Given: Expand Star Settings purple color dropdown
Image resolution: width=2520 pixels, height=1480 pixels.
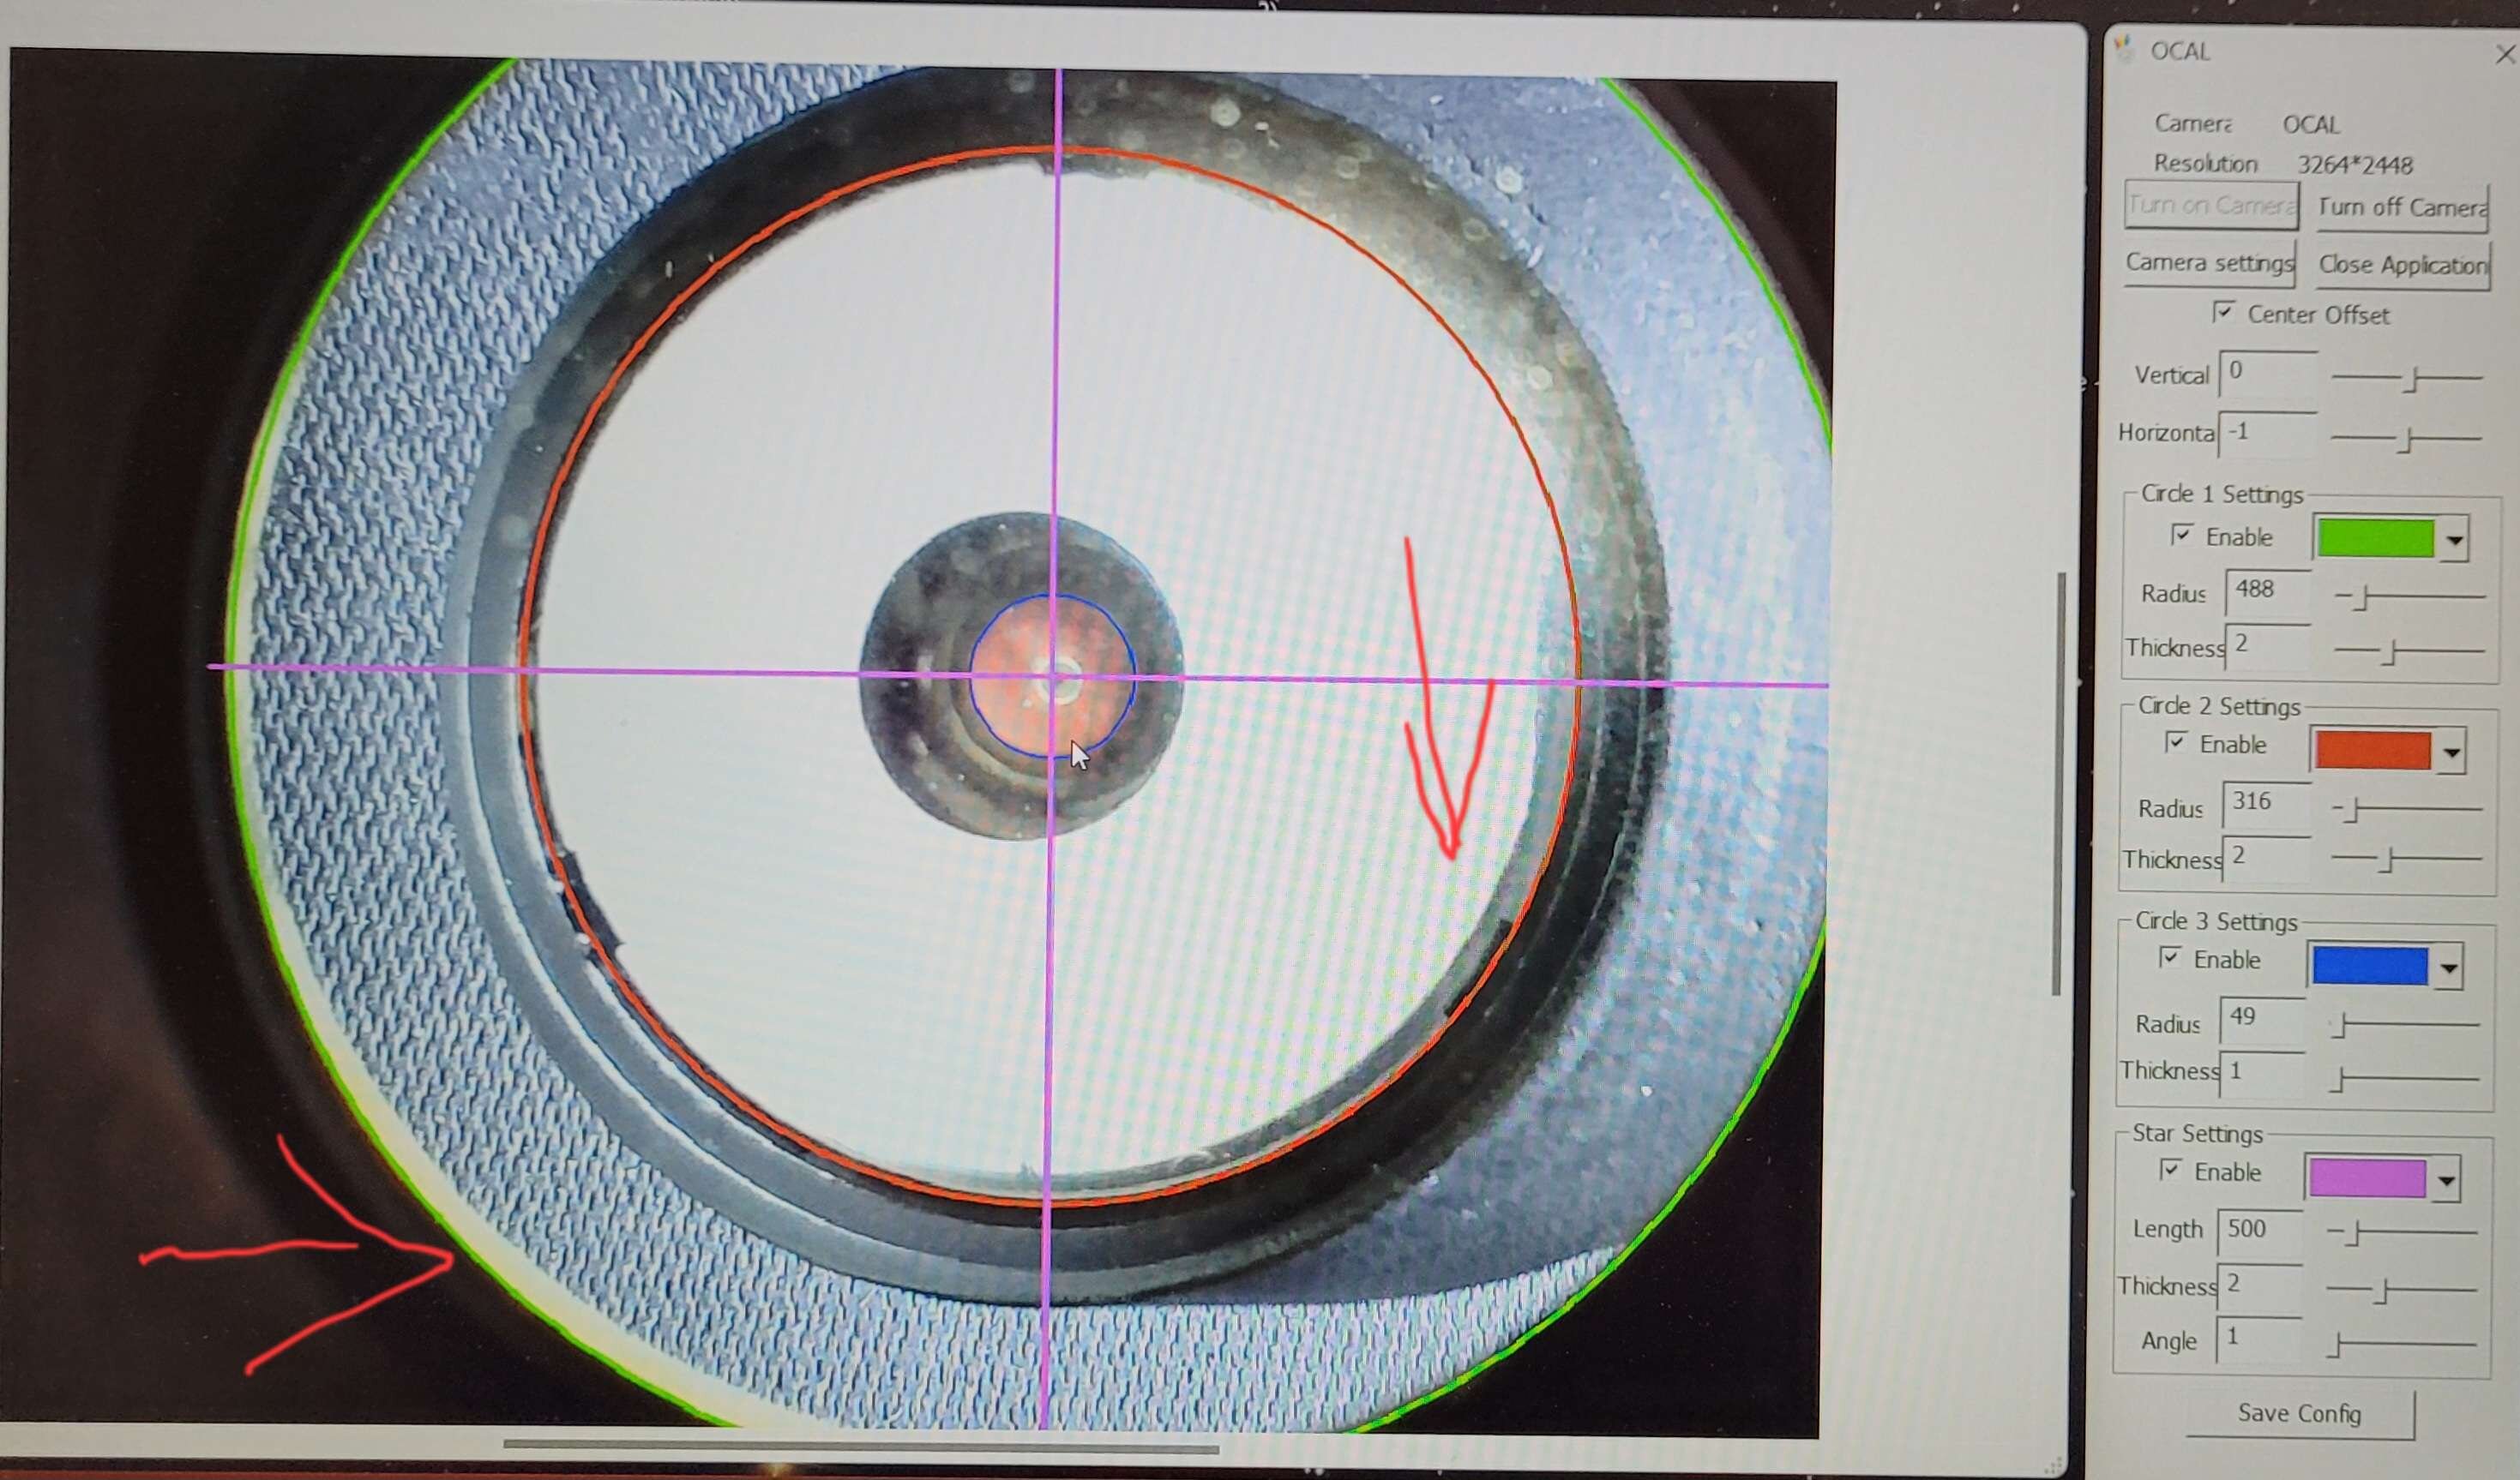Looking at the screenshot, I should click(2446, 1181).
